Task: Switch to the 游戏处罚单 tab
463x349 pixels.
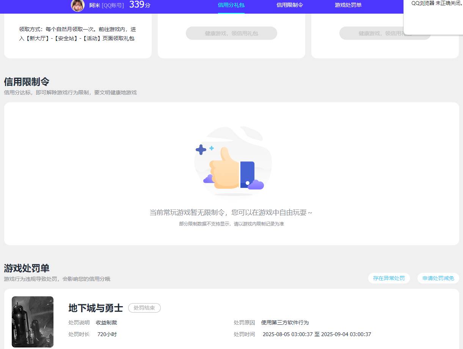Action: point(348,5)
